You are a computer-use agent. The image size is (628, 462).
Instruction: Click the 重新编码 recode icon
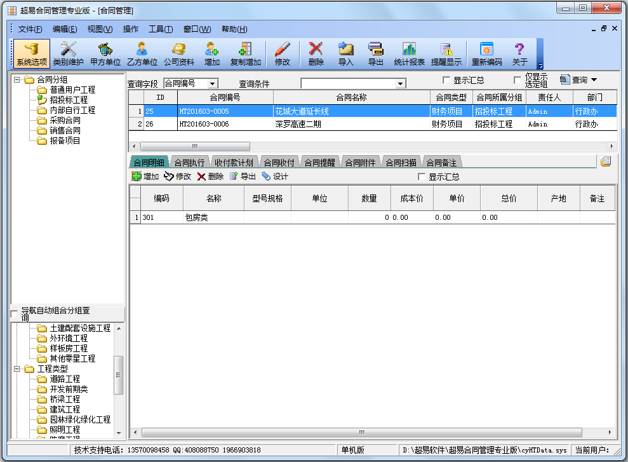[486, 53]
